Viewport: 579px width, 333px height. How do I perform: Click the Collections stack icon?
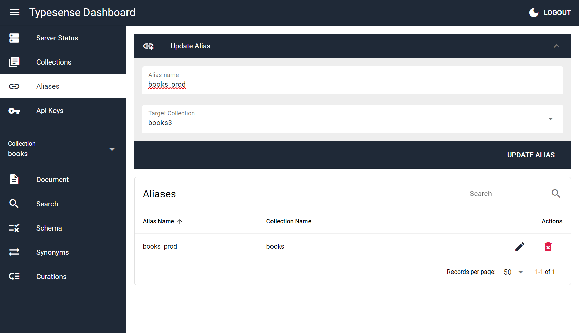point(14,62)
